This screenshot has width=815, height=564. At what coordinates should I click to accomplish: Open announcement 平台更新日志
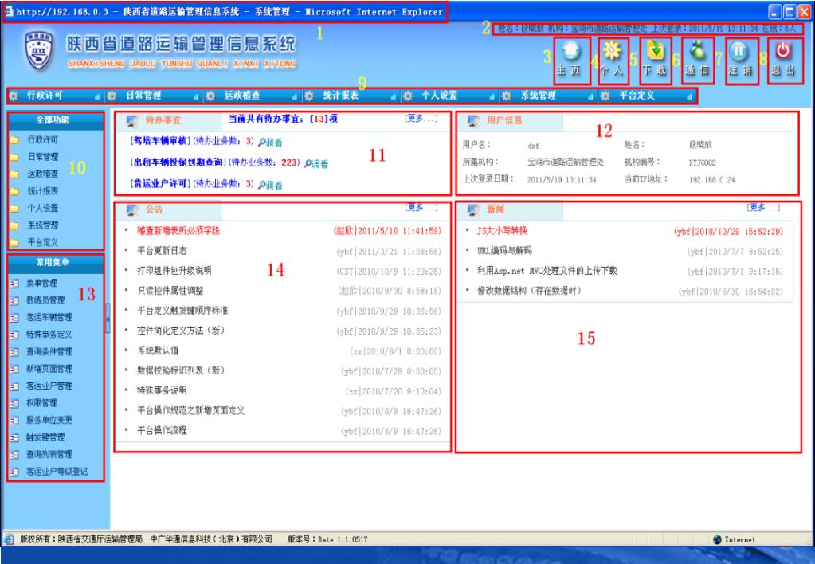click(x=162, y=251)
